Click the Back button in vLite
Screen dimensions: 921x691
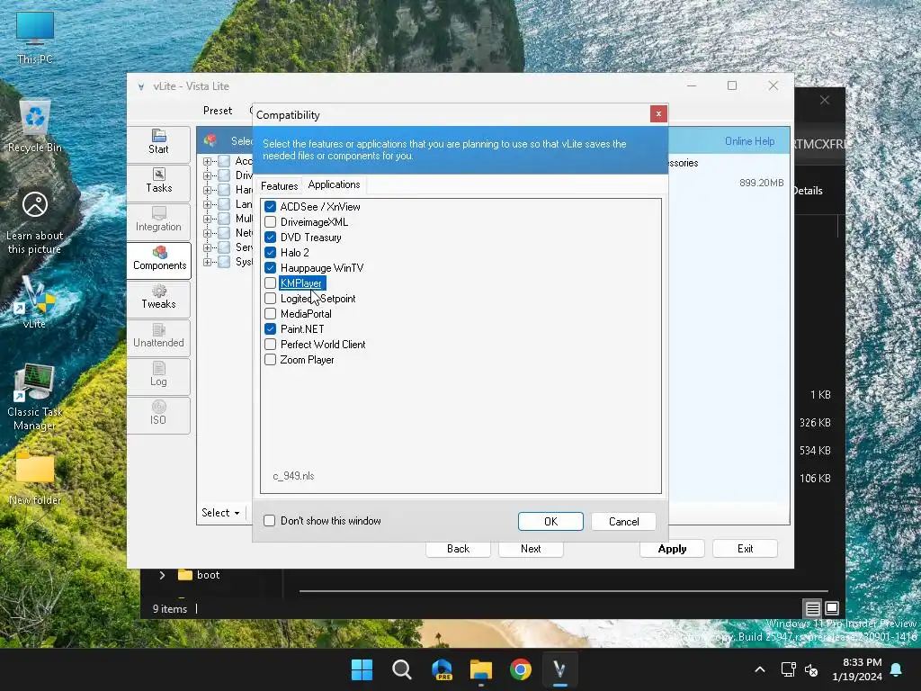458,549
